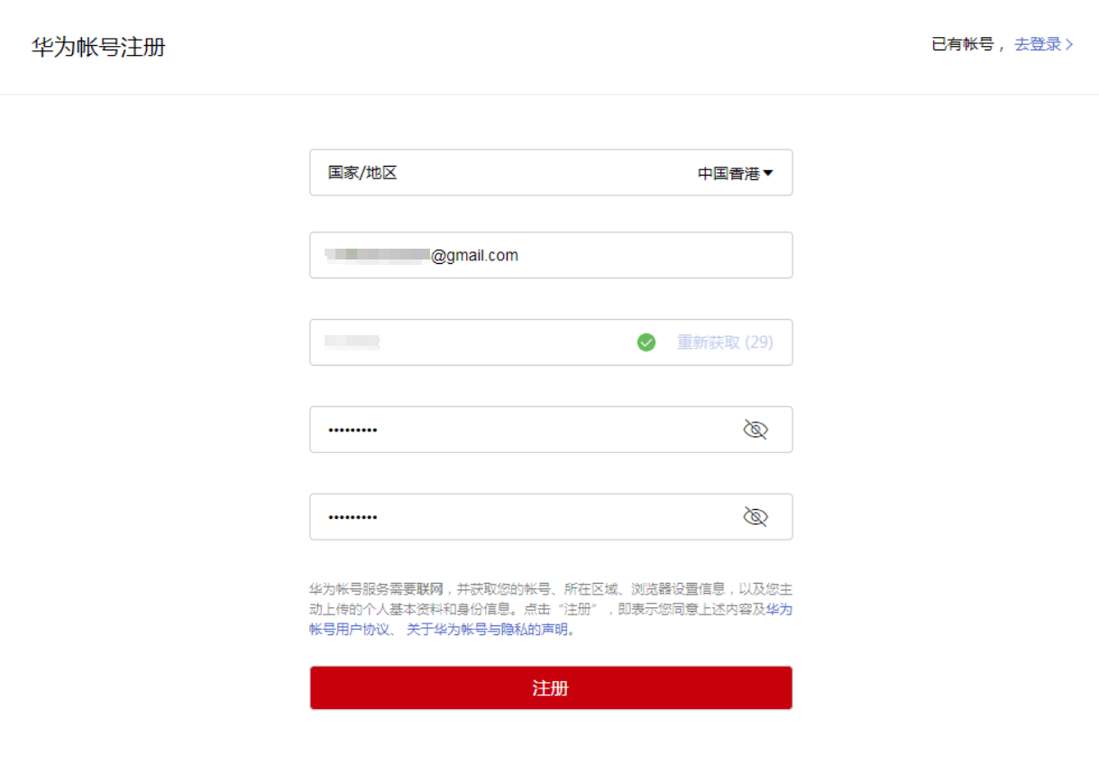Click the 重新获取 (29) resend code link
Image resolution: width=1099 pixels, height=773 pixels.
point(725,342)
